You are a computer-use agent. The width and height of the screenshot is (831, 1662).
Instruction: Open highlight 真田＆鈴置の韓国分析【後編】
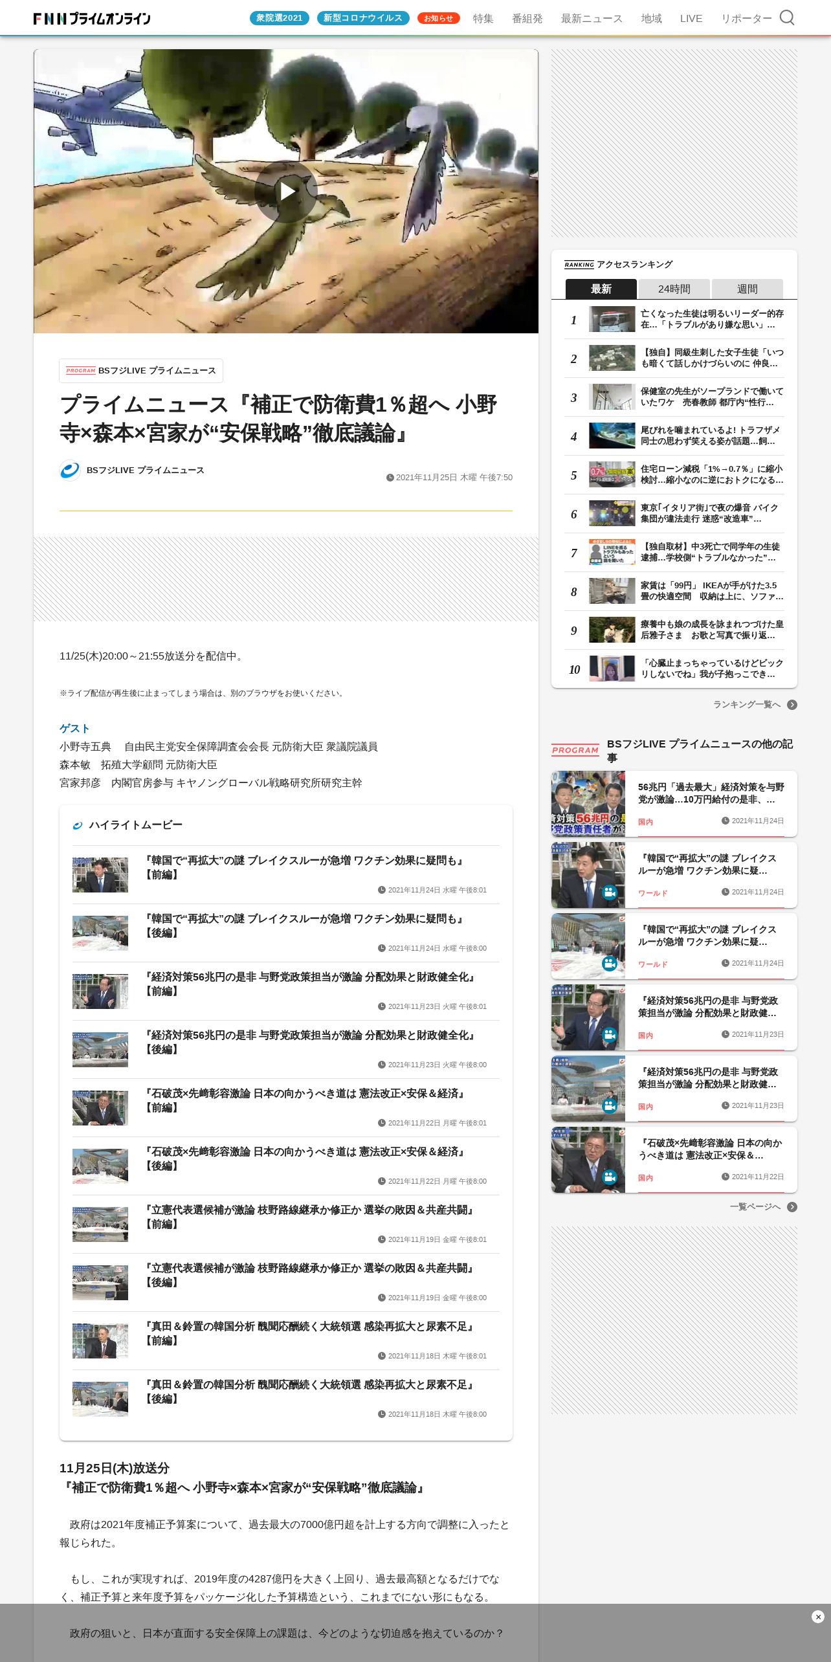pos(285,1399)
